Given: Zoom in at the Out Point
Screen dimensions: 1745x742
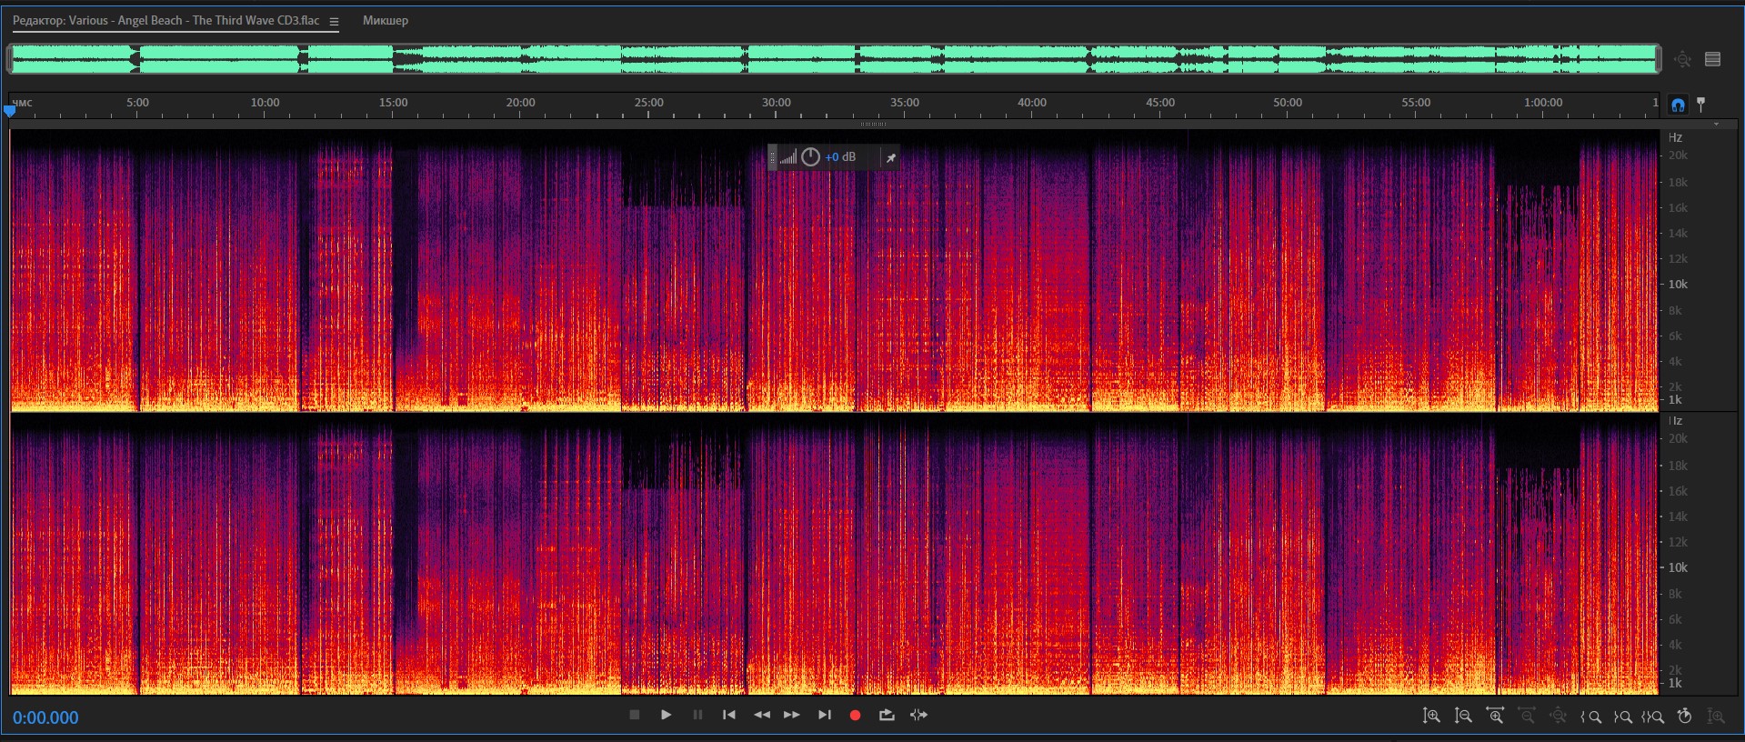Looking at the screenshot, I should (1623, 717).
